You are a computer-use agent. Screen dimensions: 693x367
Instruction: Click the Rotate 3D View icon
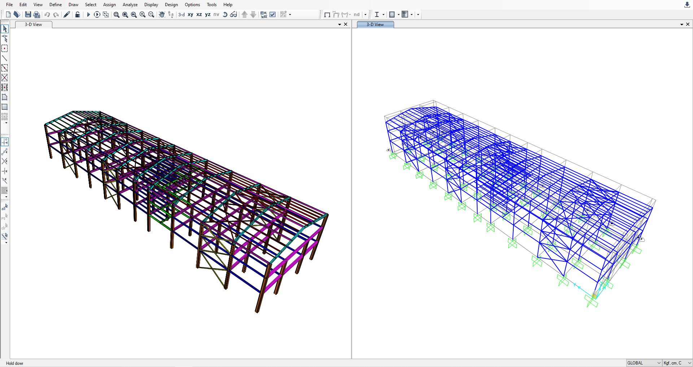[225, 14]
